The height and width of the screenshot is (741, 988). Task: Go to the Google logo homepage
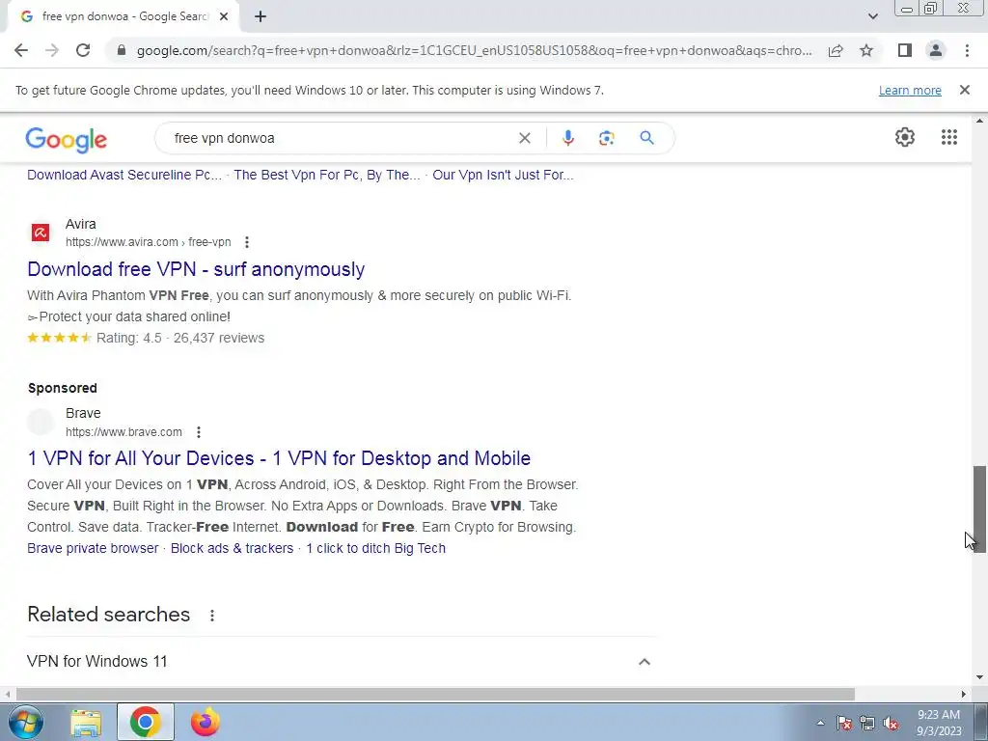click(67, 139)
